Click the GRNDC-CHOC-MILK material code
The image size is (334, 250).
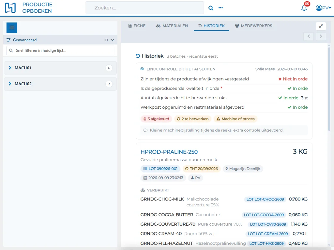pos(162,199)
